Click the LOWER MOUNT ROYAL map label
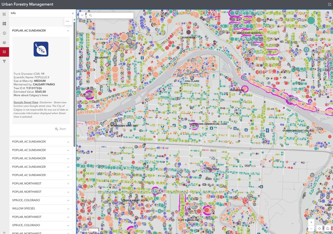Screen dimensions: 333x234 click(136, 201)
